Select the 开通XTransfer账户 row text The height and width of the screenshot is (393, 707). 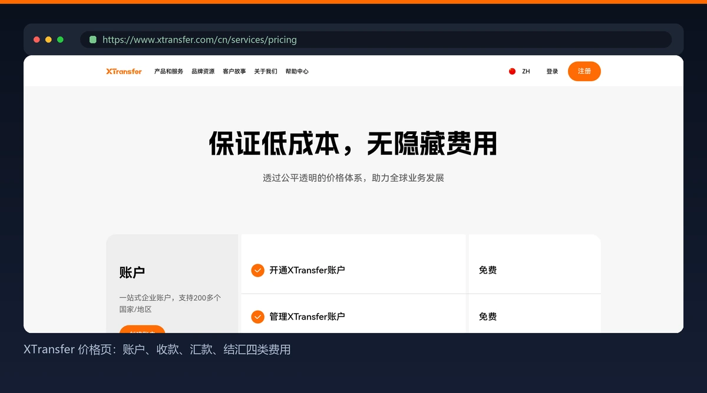307,270
